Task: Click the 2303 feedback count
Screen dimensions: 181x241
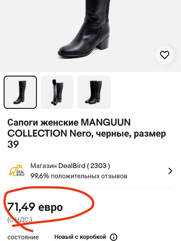Action: click(x=98, y=166)
